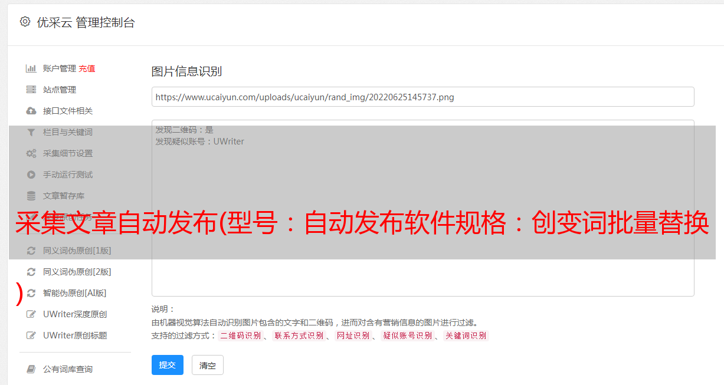Click the book icon for 公有词库查询
This screenshot has height=385, width=724.
click(31, 369)
